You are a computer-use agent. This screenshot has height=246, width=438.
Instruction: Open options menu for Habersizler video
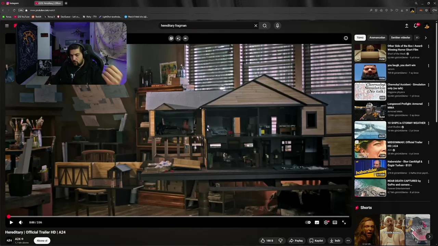point(428,162)
